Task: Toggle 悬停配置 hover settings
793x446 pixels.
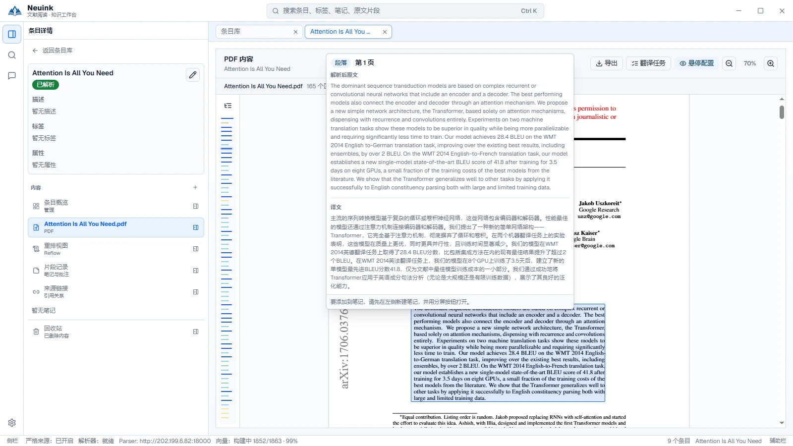Action: [697, 63]
